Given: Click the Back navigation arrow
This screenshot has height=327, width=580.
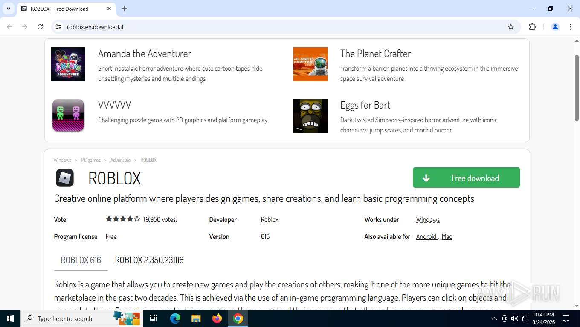Looking at the screenshot, I should click(x=9, y=27).
